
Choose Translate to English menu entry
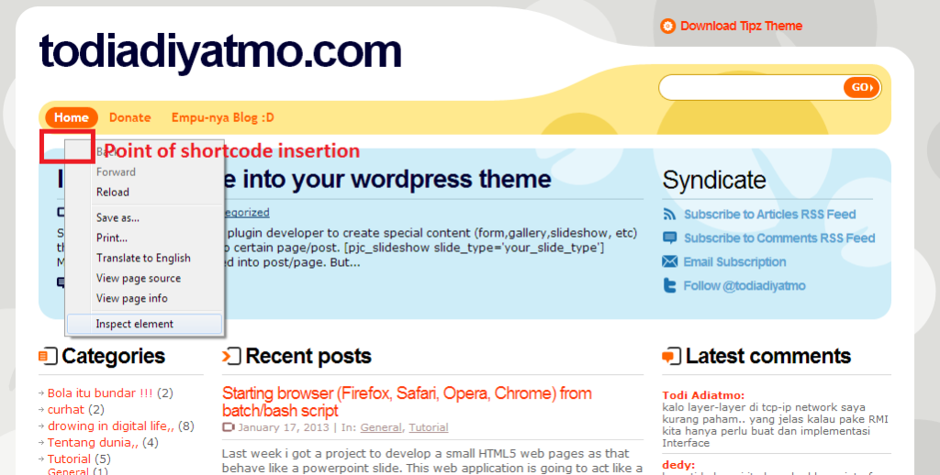(143, 259)
